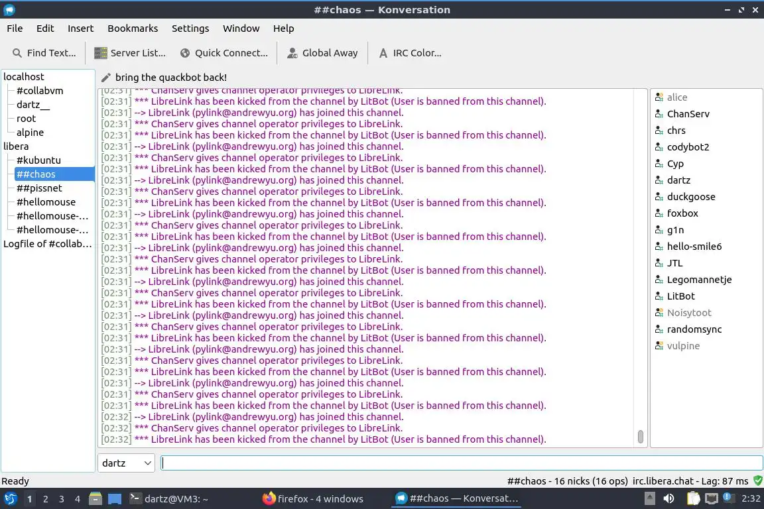764x509 pixels.
Task: Select the ##chaos channel
Action: click(54, 174)
